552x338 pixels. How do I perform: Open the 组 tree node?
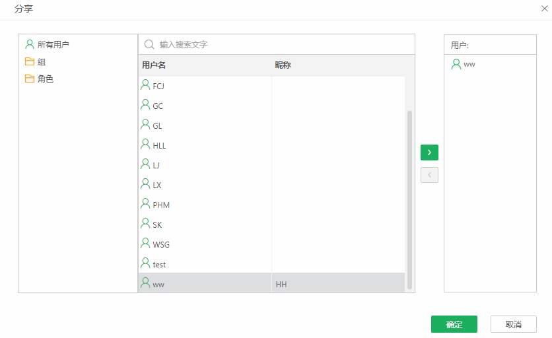(42, 61)
